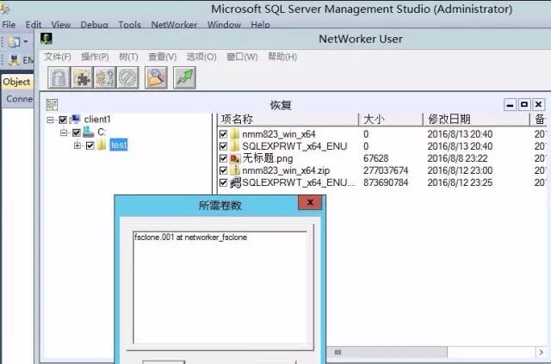Click the green arrow start toolbar icon
551x364 pixels.
tap(184, 77)
